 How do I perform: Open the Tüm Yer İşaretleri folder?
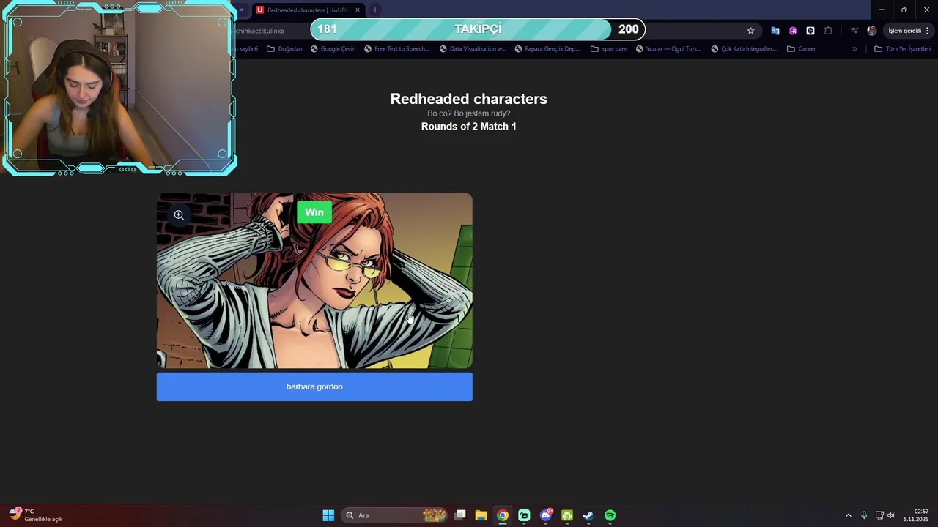tap(902, 49)
